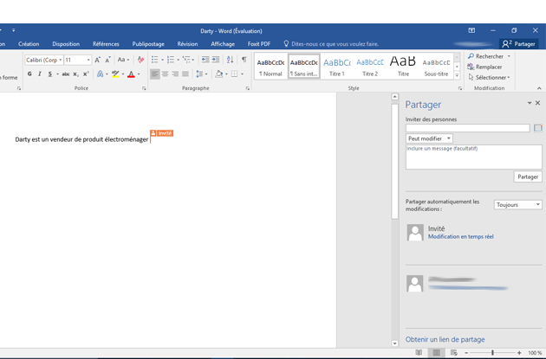Select the Sans interligne style
The width and height of the screenshot is (546, 359).
click(304, 67)
